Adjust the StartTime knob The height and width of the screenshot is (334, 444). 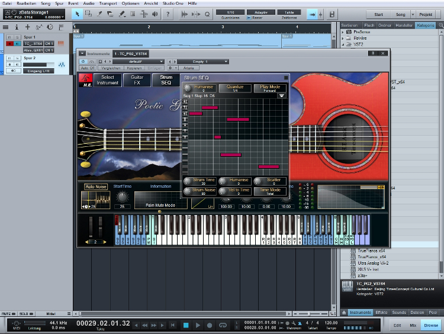pyautogui.click(x=122, y=197)
